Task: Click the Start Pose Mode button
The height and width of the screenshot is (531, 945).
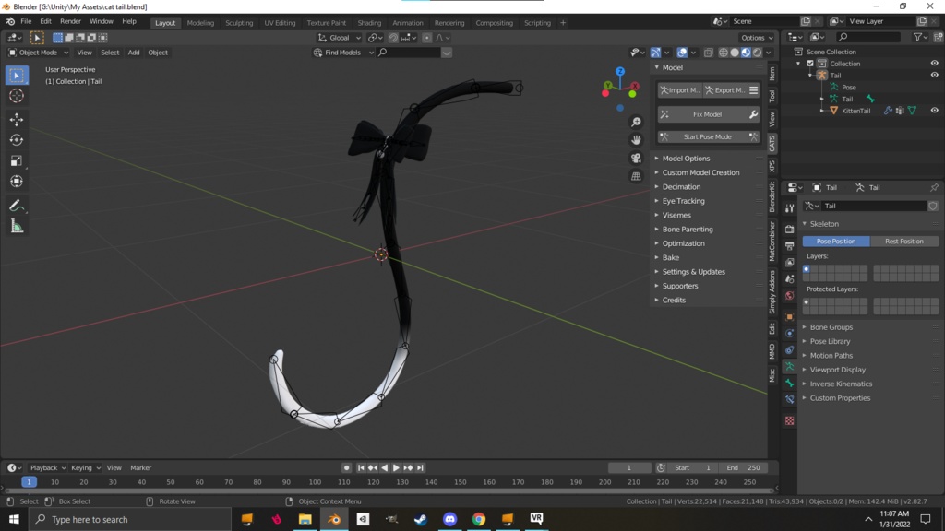Action: coord(707,136)
